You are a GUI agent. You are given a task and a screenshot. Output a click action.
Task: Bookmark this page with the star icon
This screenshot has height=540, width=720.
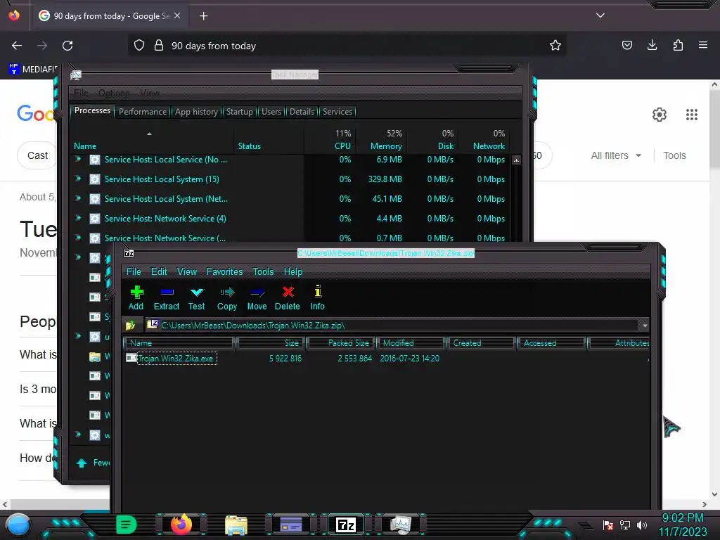pos(555,45)
